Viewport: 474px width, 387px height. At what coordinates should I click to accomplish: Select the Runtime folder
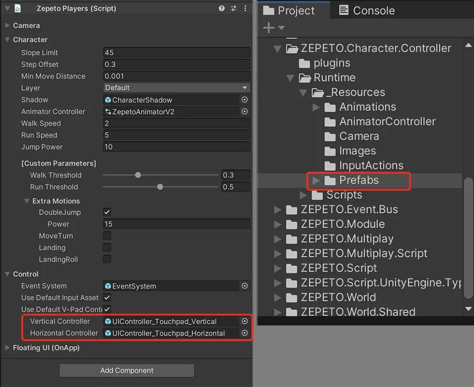[334, 78]
